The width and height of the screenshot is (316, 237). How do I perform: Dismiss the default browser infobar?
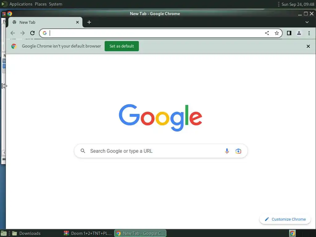pyautogui.click(x=308, y=46)
